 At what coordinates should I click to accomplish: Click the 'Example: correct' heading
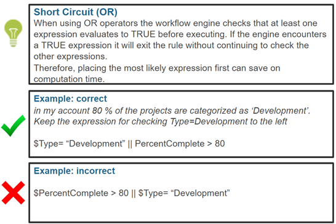pyautogui.click(x=70, y=98)
